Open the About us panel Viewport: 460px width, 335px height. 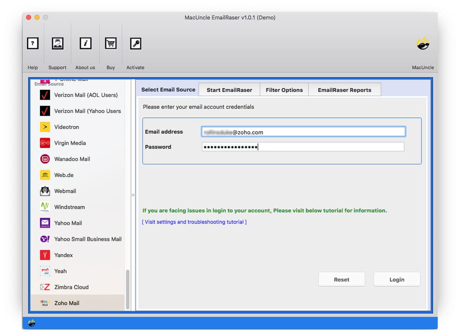pyautogui.click(x=85, y=43)
